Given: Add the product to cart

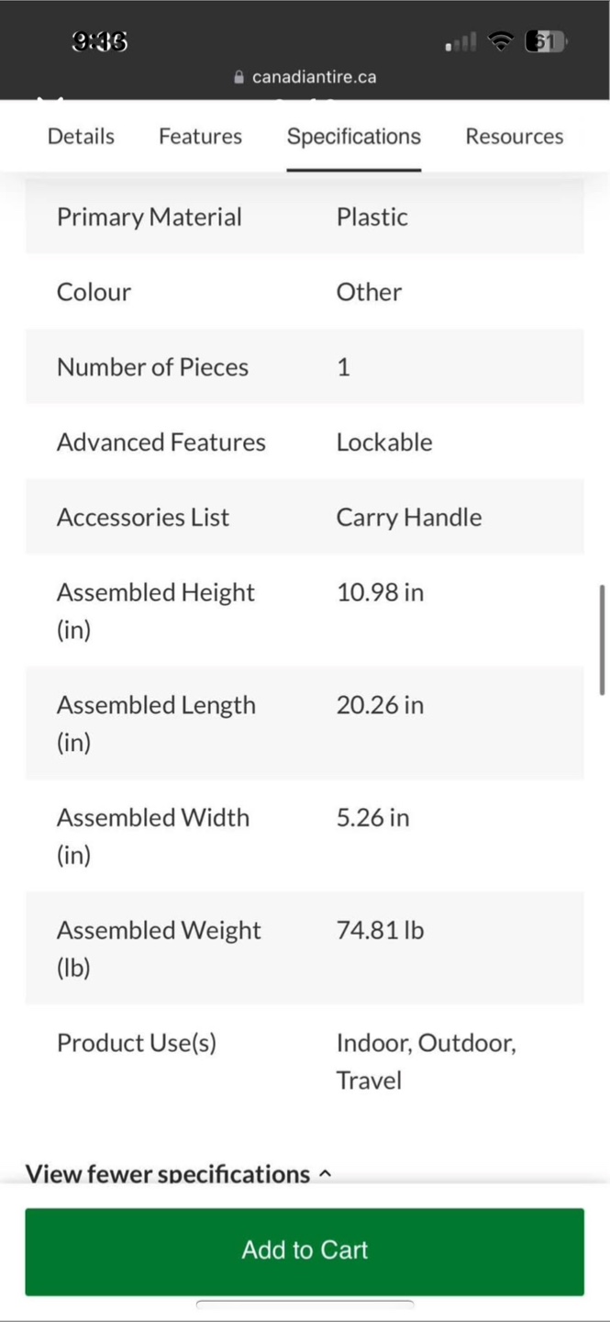Looking at the screenshot, I should [x=305, y=1251].
